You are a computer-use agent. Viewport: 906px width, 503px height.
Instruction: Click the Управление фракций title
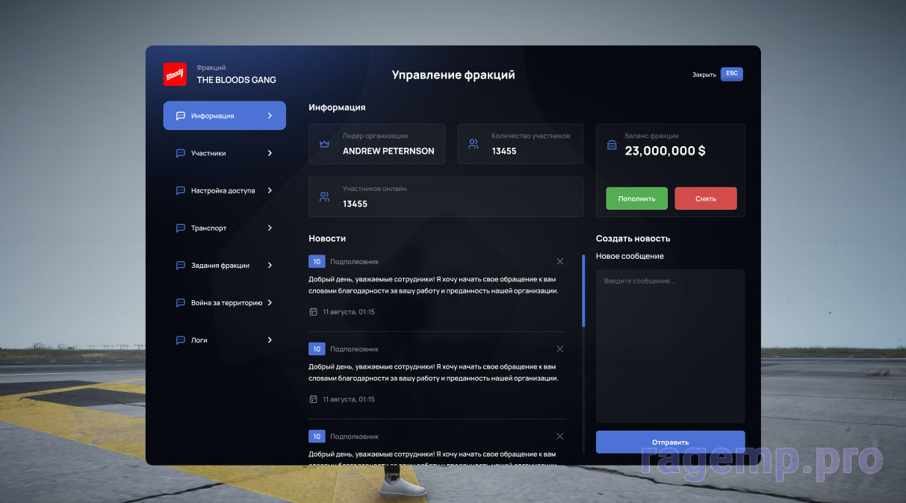click(x=453, y=75)
